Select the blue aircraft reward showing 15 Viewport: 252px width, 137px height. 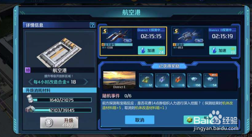click(x=162, y=80)
